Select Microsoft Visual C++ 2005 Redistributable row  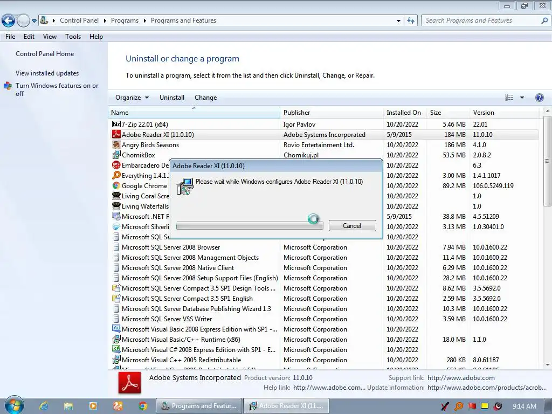tap(323, 360)
